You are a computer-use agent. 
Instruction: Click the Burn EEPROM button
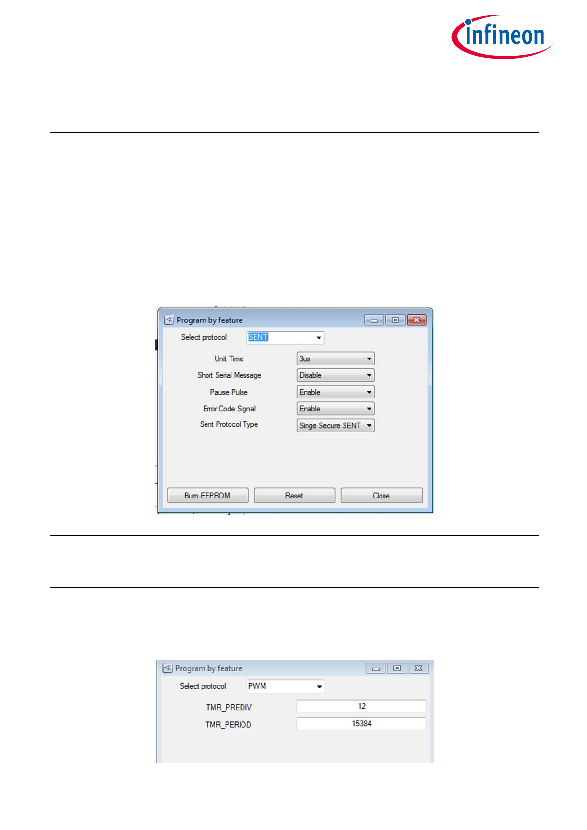(x=207, y=496)
